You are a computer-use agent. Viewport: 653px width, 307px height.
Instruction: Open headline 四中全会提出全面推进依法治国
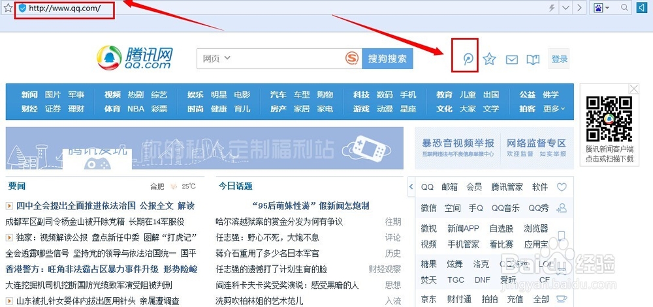coord(76,205)
